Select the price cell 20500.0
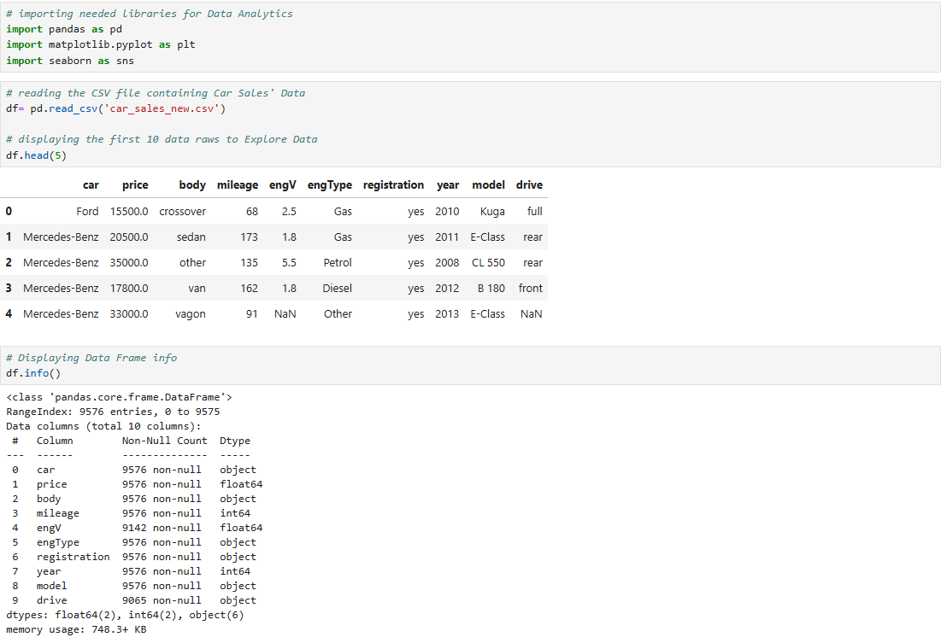Viewport: 941px width, 643px height. pos(129,237)
